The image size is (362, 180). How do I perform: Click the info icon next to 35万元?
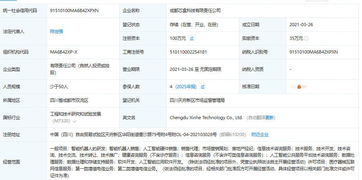[306, 39]
